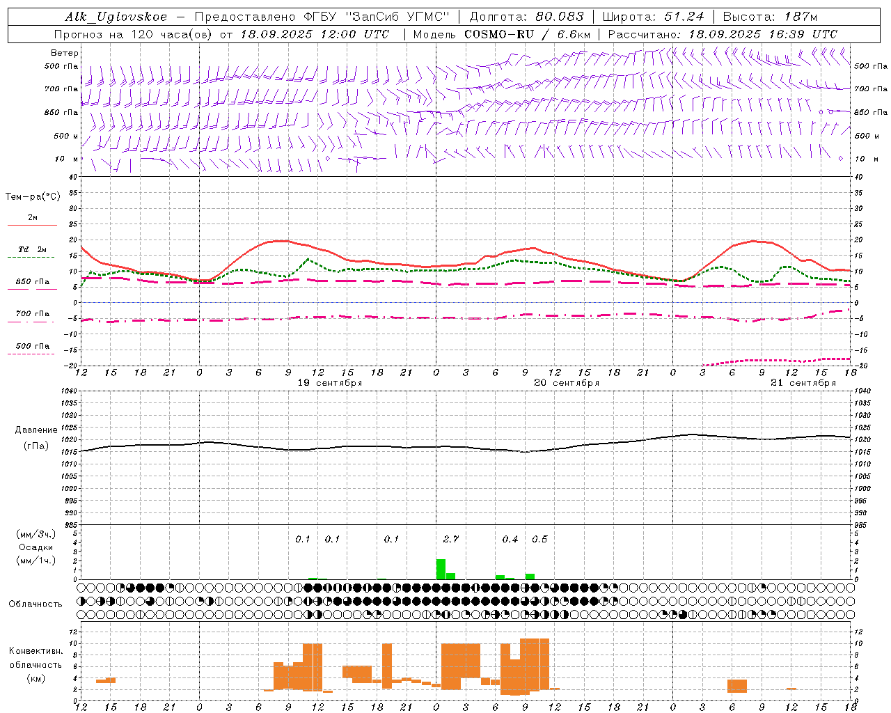Click the 20 сентября date label

click(x=567, y=383)
